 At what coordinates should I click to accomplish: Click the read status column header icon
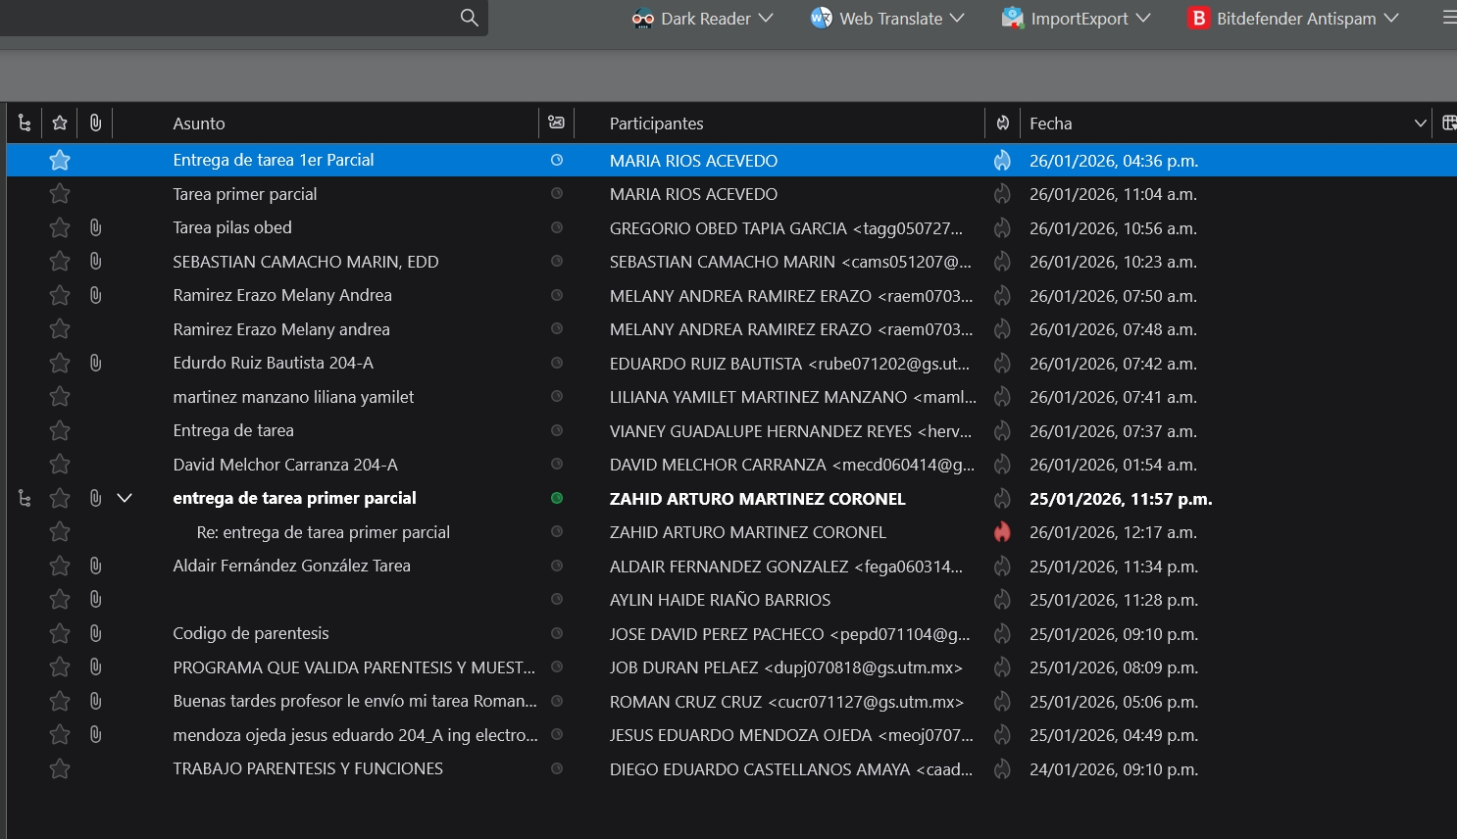click(556, 123)
